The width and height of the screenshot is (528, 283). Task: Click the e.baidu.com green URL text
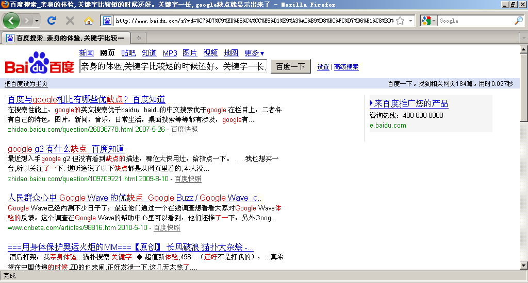[388, 126]
